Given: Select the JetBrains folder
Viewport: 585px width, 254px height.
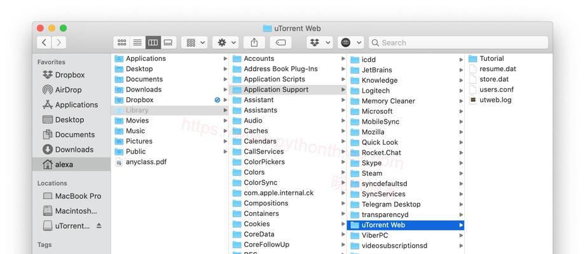Looking at the screenshot, I should point(406,70).
